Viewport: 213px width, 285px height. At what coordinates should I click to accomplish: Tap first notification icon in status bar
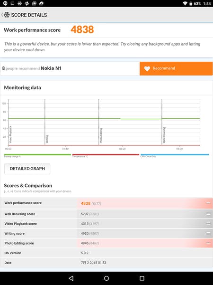(x=5, y=3)
